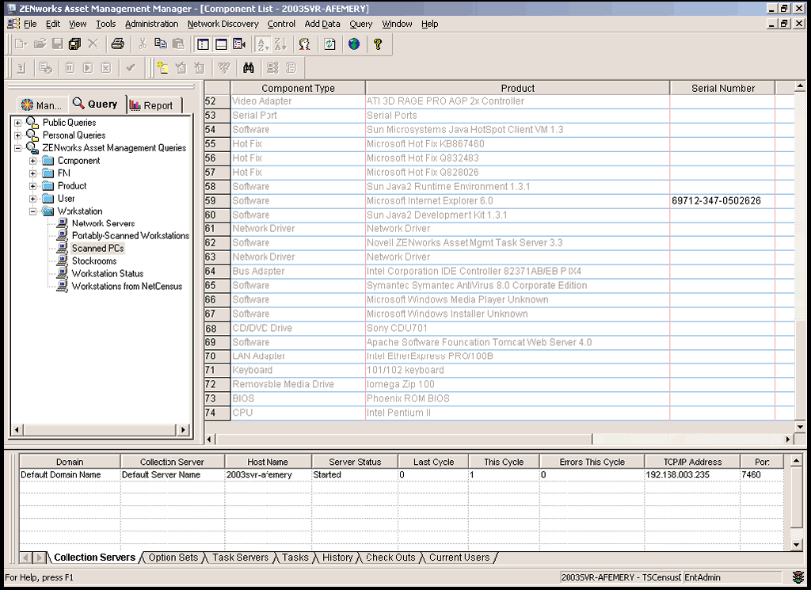Click the new yellow note icon with star
Image resolution: width=811 pixels, height=590 pixels.
[163, 68]
